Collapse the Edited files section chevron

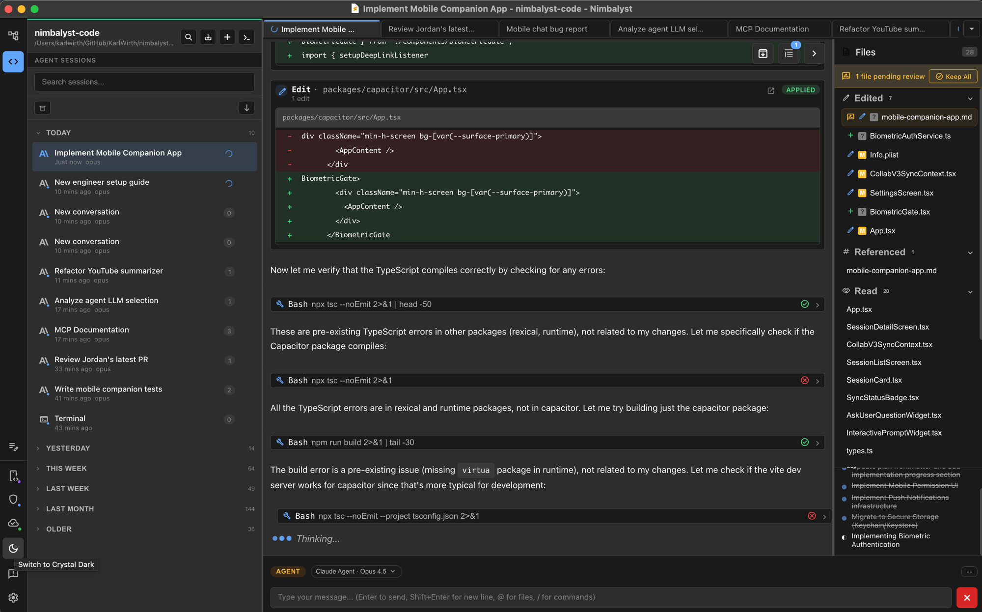click(x=970, y=99)
